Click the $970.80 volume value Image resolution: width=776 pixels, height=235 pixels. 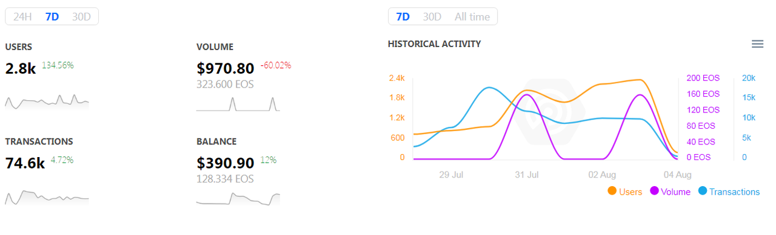pos(226,68)
